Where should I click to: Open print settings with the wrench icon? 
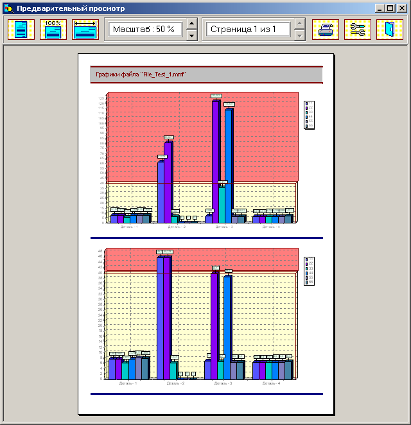358,30
